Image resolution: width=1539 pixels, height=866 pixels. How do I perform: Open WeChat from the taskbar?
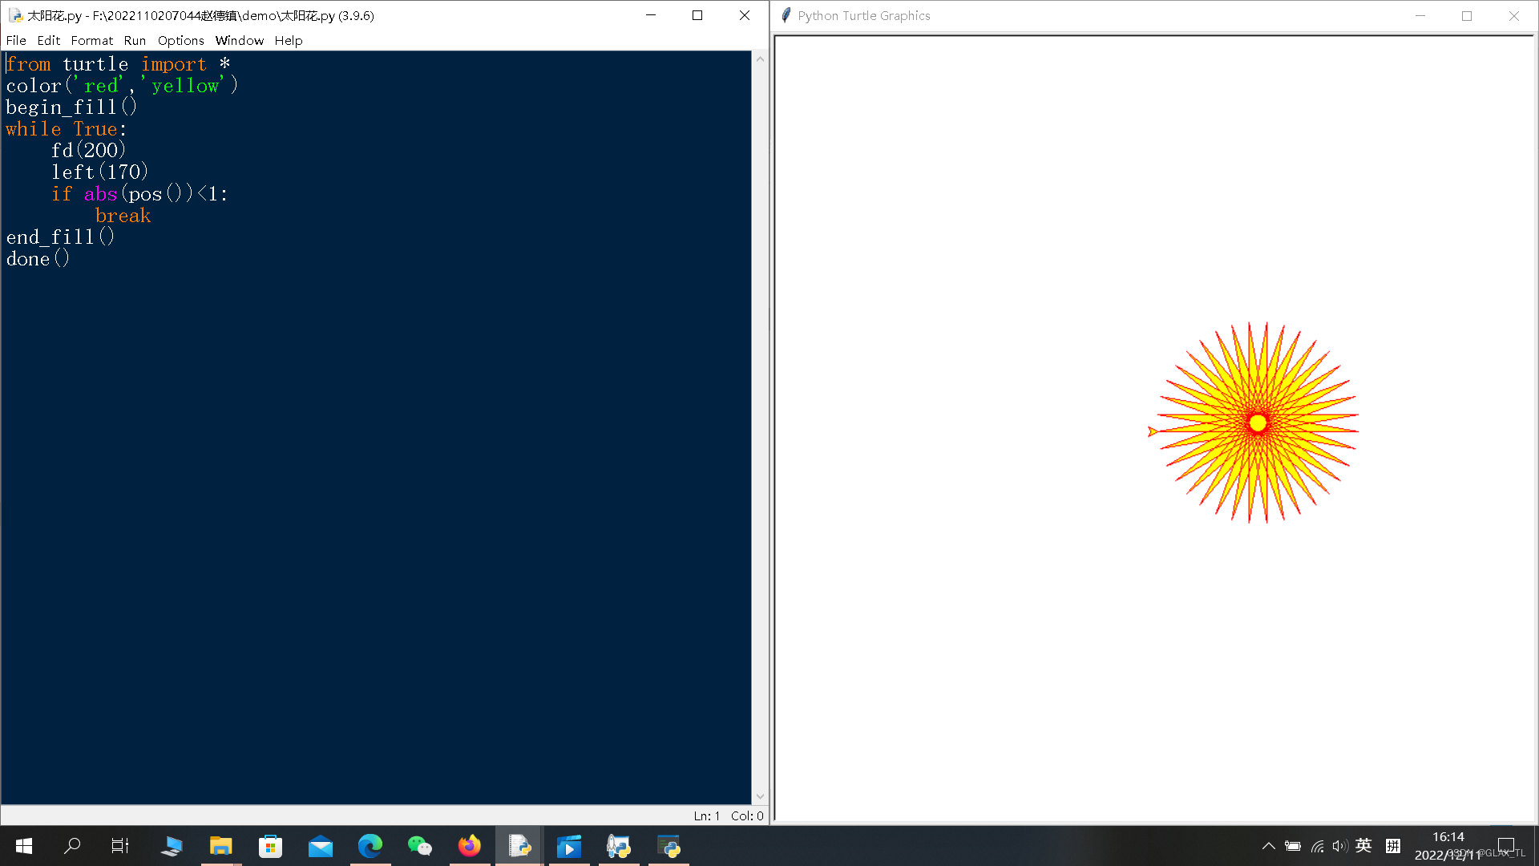419,846
